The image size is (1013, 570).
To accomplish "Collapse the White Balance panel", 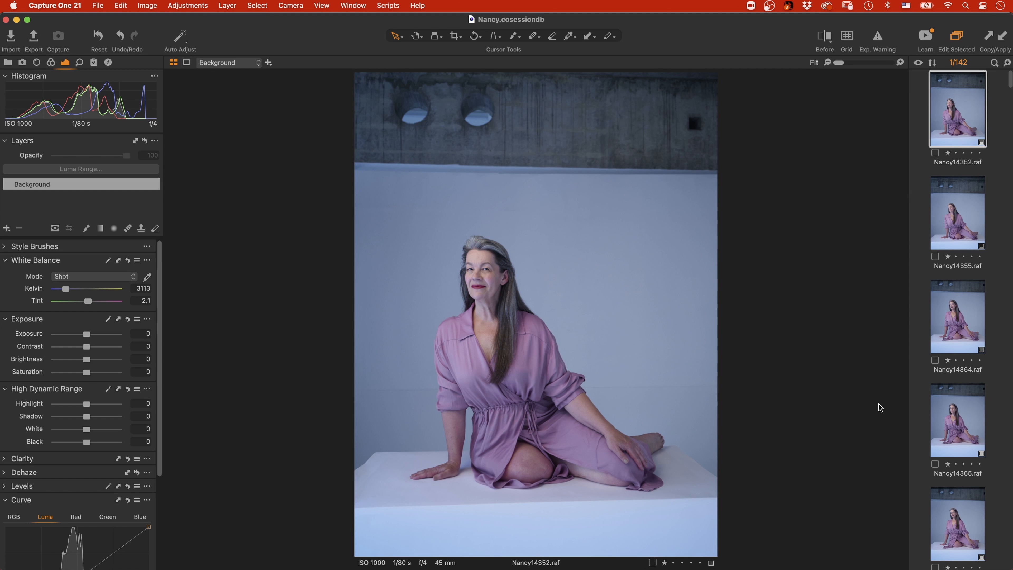I will point(5,260).
